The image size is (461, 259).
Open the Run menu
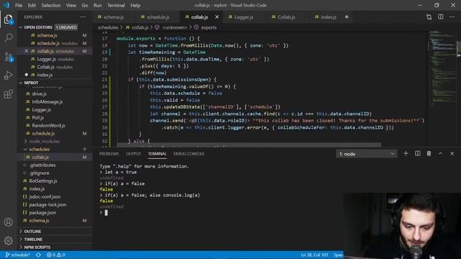(x=97, y=5)
